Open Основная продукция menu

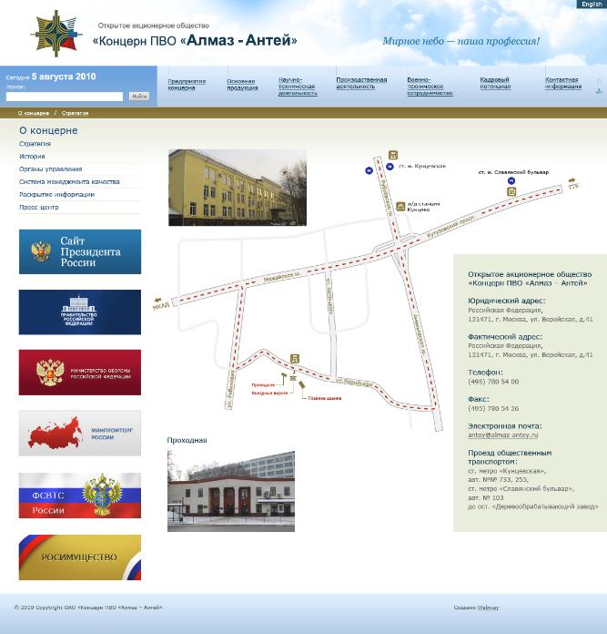242,85
